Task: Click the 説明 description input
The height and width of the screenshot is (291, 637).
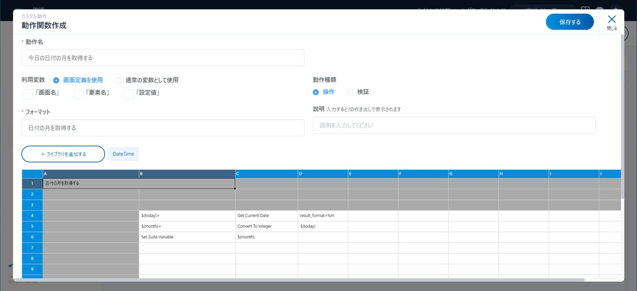Action: pos(454,125)
